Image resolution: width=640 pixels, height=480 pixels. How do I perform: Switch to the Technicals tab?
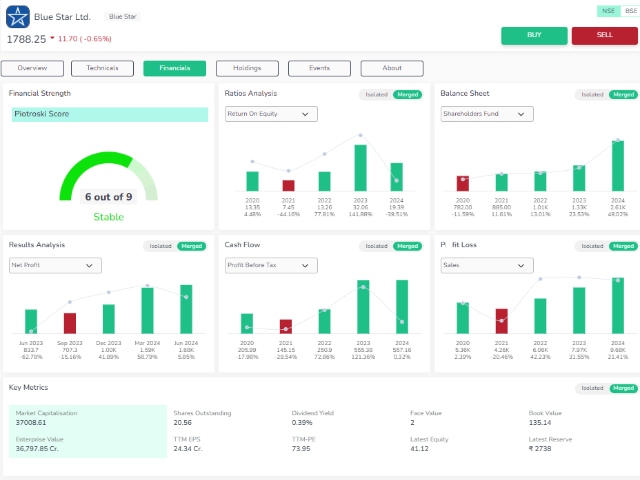pos(103,68)
